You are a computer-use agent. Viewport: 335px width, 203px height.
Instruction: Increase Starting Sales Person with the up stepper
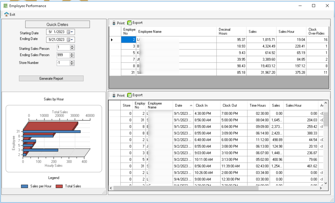tap(72, 46)
